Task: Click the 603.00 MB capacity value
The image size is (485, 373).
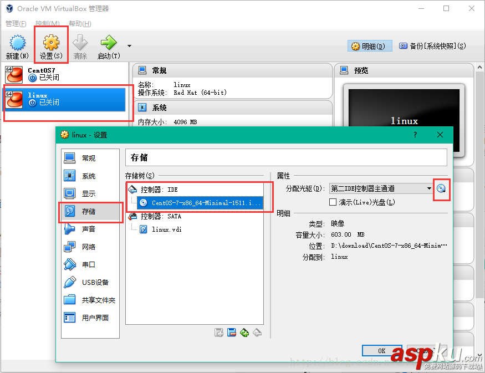Action: point(348,234)
